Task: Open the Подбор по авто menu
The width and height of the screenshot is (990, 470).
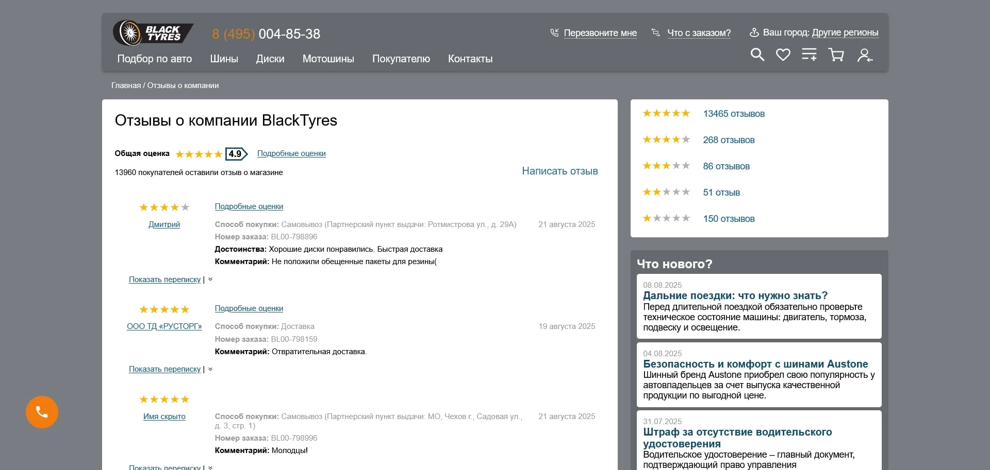Action: click(154, 59)
